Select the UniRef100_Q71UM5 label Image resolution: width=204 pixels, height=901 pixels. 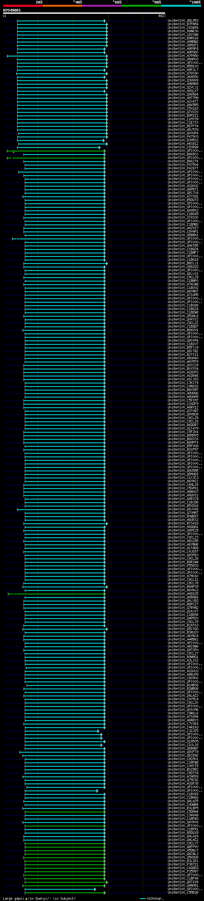click(183, 294)
